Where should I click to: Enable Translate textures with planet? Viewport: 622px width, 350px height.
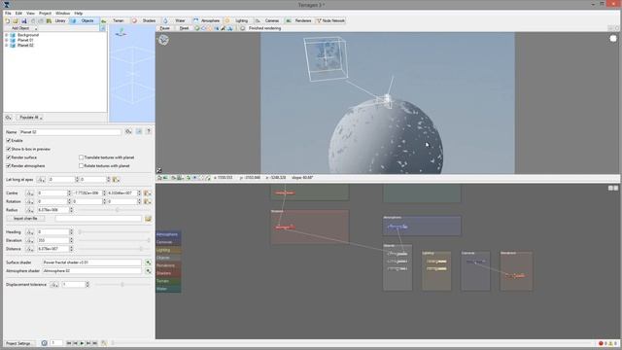[x=81, y=157]
